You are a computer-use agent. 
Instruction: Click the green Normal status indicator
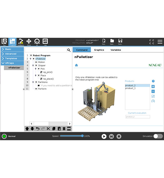4,136
